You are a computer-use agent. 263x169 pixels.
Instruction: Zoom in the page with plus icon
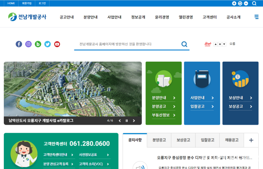click(x=234, y=3)
